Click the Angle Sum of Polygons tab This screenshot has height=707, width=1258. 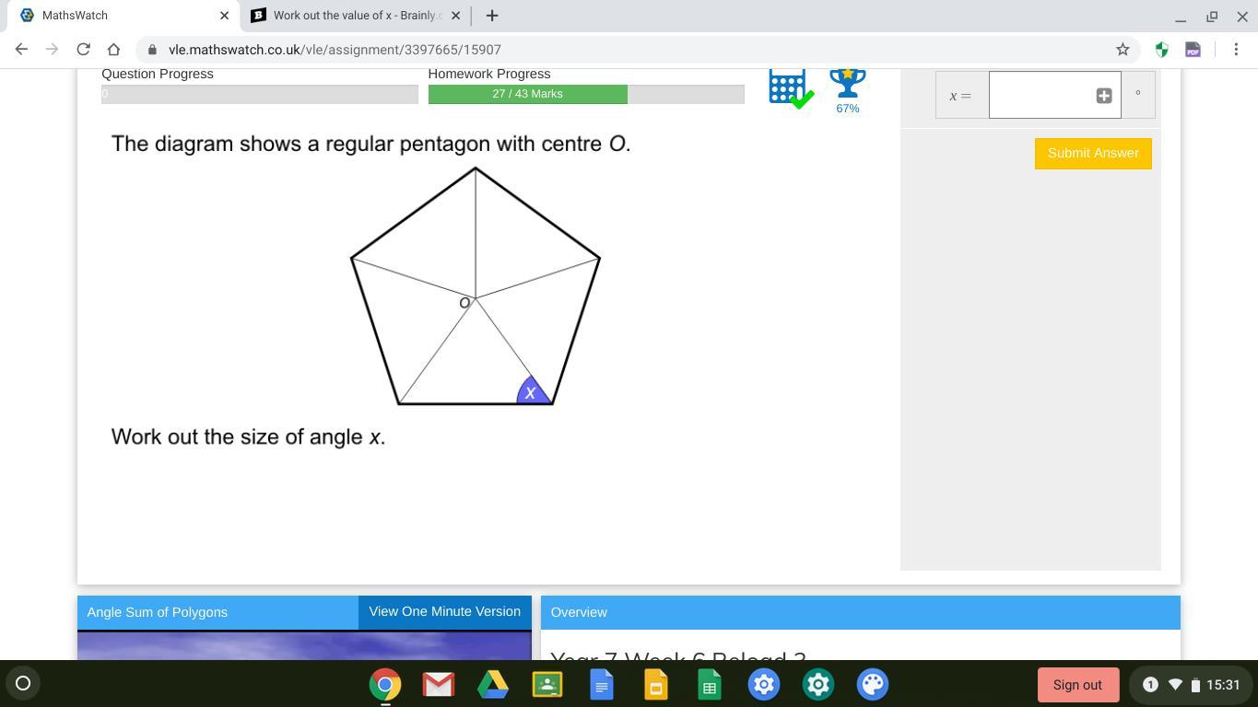click(218, 612)
